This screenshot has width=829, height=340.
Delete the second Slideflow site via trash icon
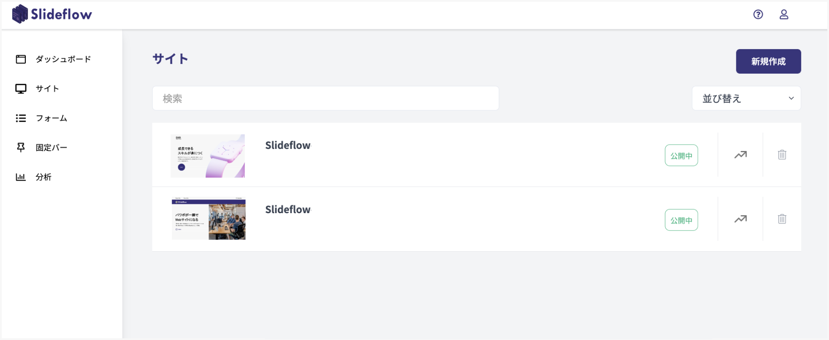click(x=782, y=219)
